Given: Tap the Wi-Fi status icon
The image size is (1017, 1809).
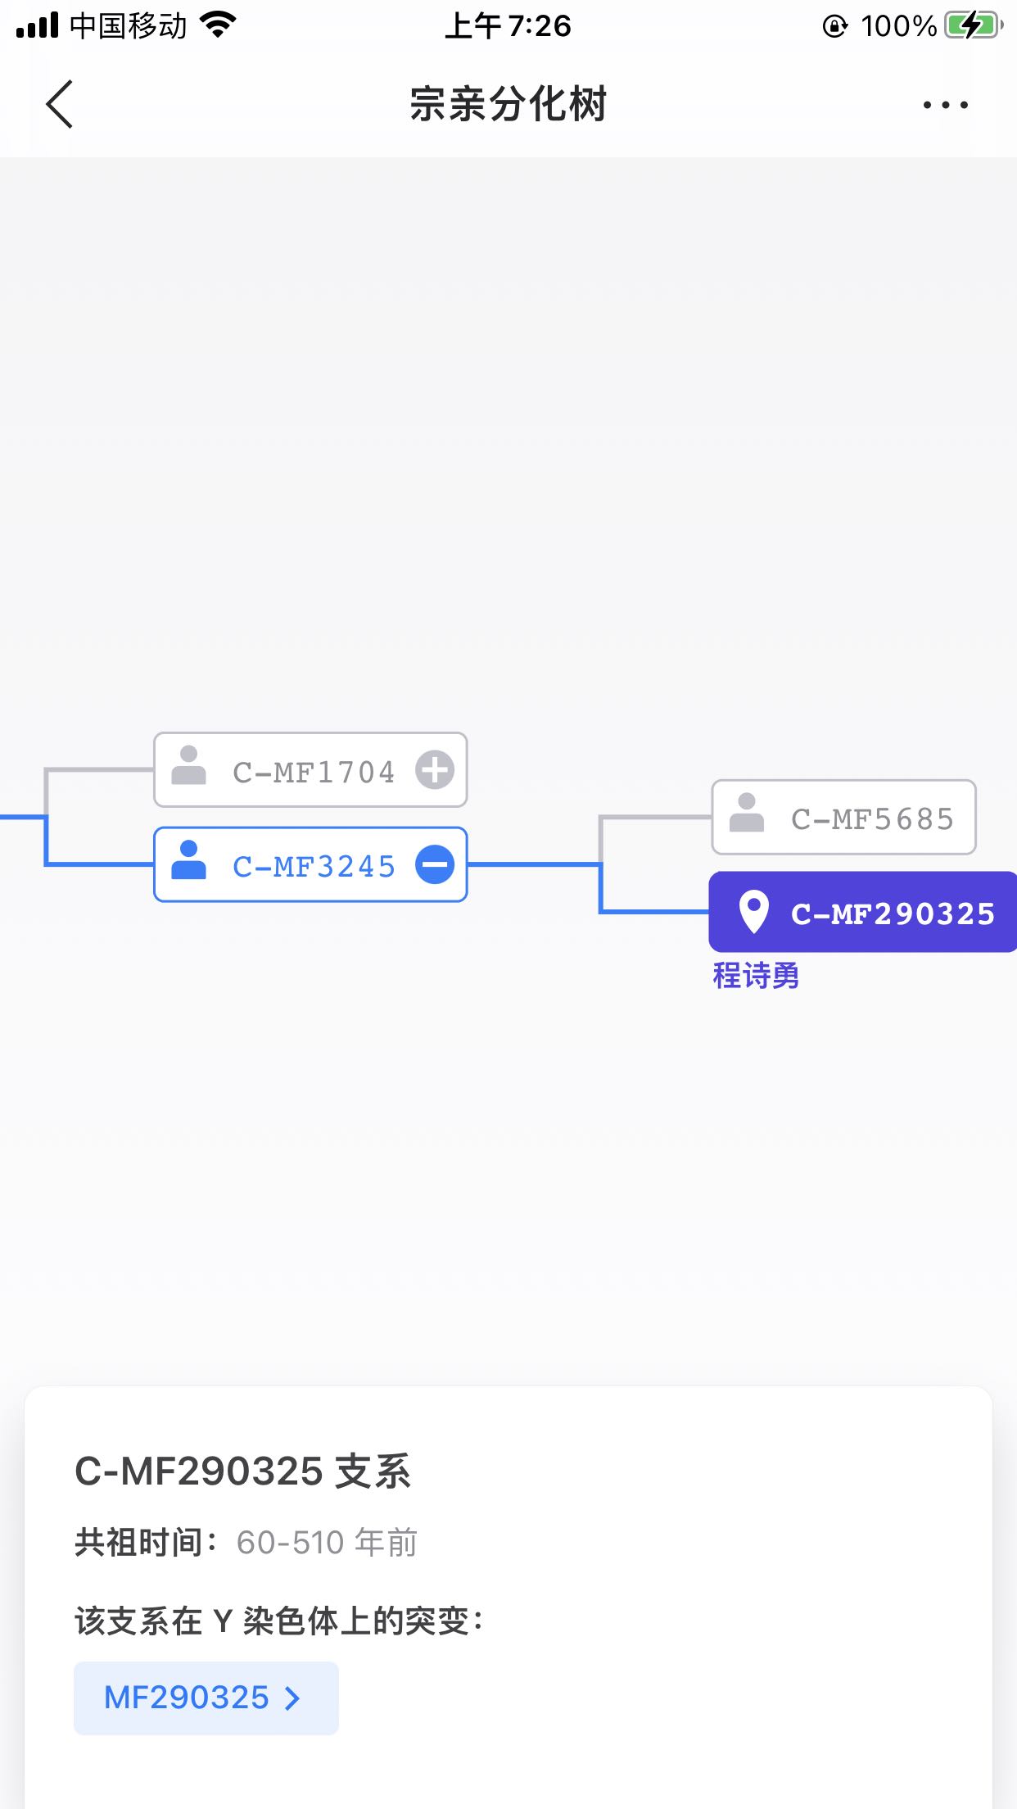Looking at the screenshot, I should [218, 25].
